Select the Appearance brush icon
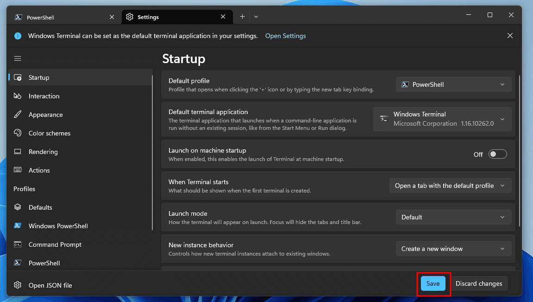 coord(18,115)
